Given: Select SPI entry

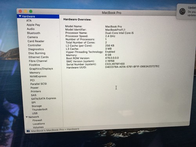Looking at the screenshot, I should click(x=34, y=102).
